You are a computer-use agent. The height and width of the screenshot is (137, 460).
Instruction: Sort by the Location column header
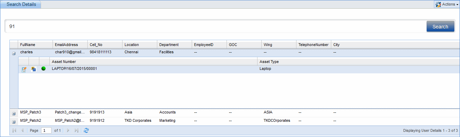point(140,45)
